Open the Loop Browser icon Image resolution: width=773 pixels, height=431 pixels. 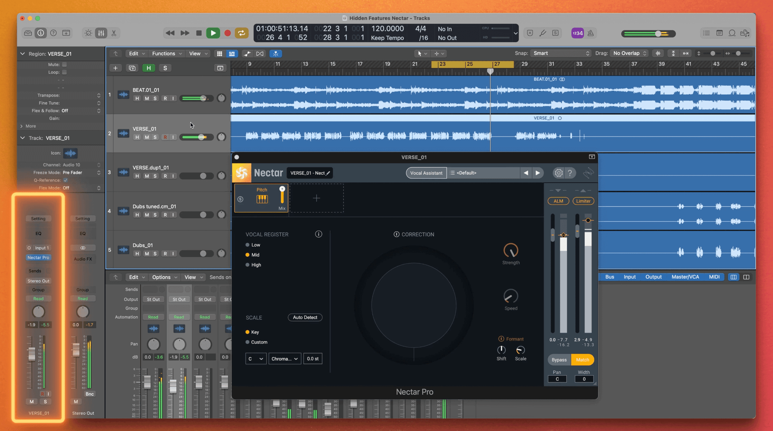click(x=732, y=33)
